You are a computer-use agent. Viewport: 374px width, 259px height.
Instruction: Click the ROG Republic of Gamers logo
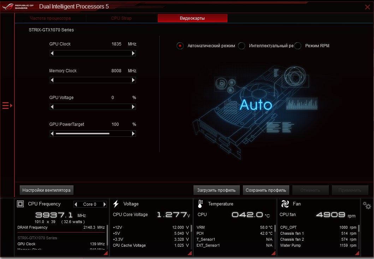click(x=18, y=6)
